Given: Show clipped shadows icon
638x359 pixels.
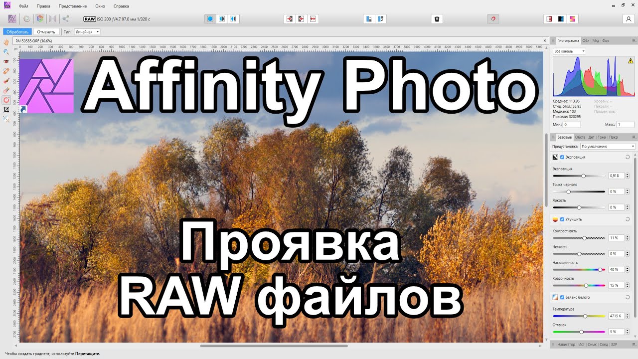Looking at the screenshot, I should (561, 19).
